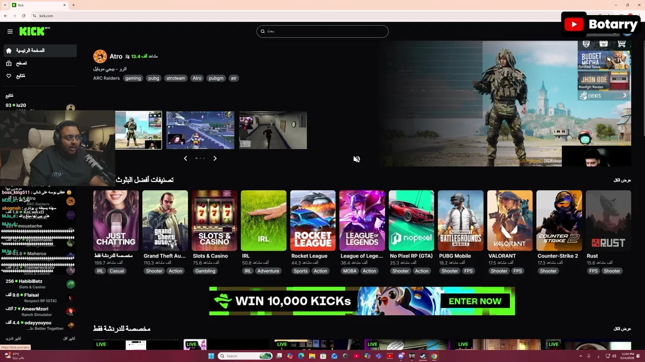
Task: Click the Casual tag under Just Chatting
Action: click(117, 271)
